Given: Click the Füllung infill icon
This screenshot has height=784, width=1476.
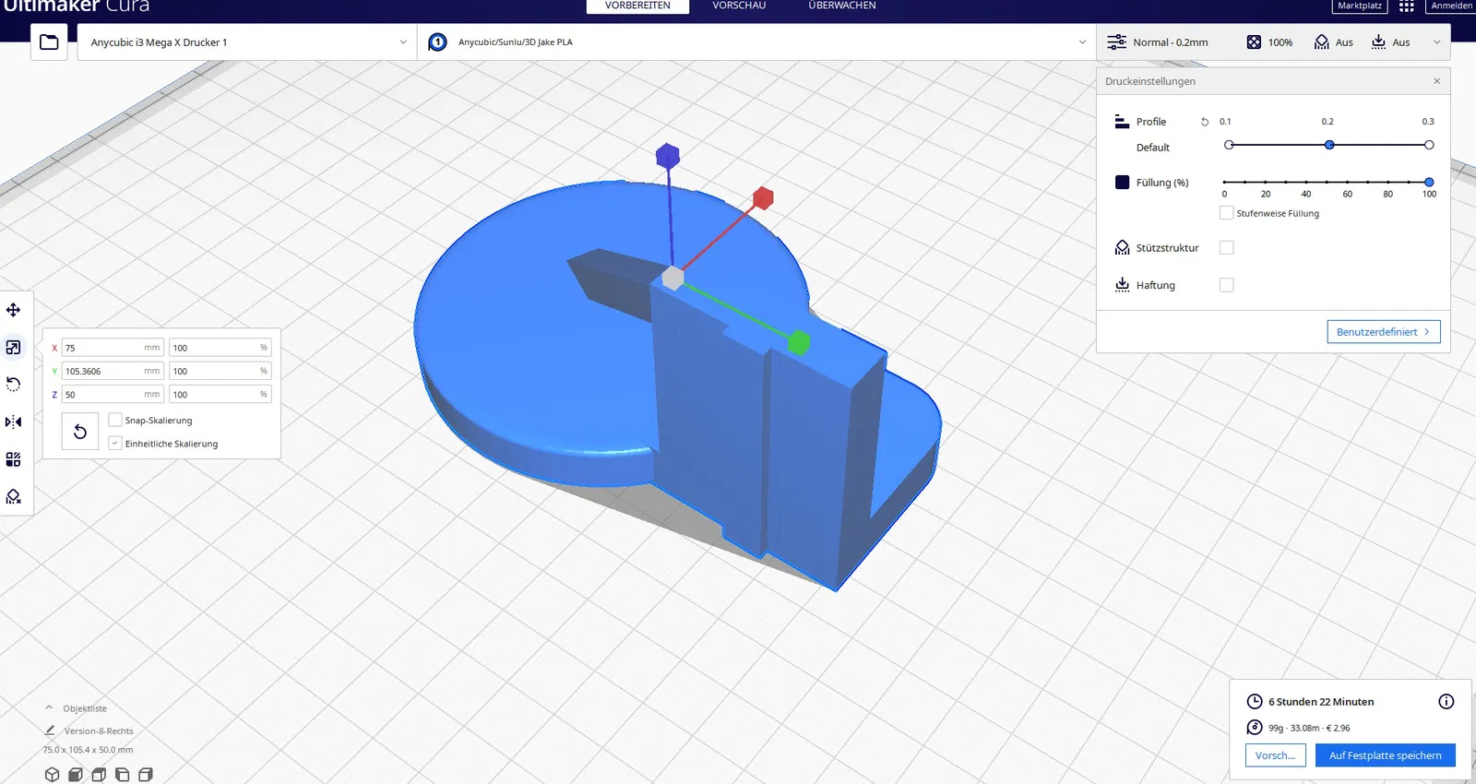Looking at the screenshot, I should click(1122, 183).
